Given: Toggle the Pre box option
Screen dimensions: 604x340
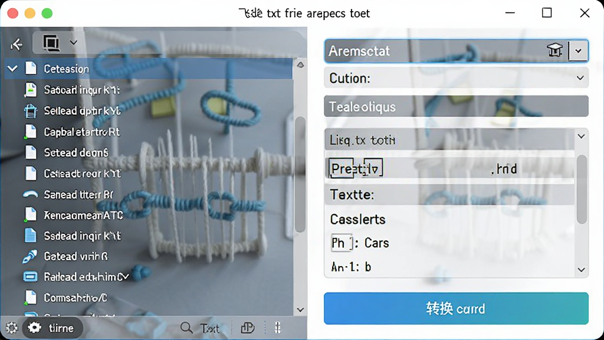Looking at the screenshot, I should pyautogui.click(x=342, y=168).
